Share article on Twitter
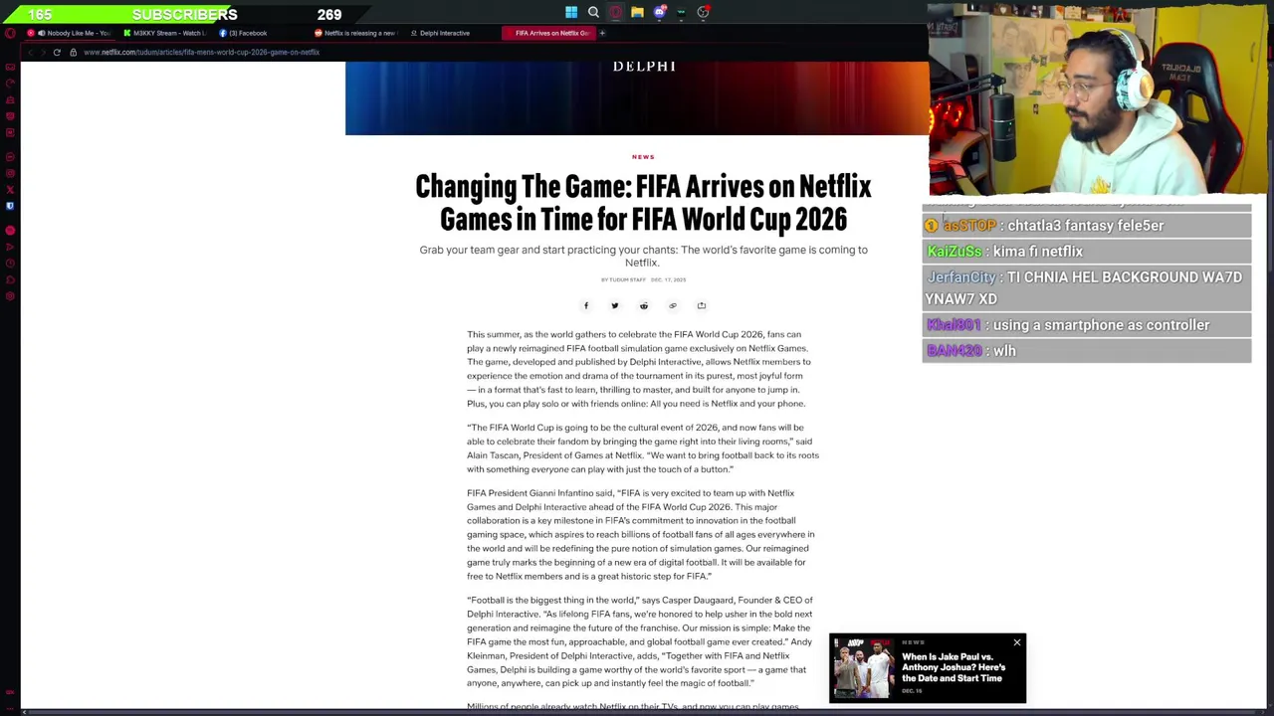This screenshot has width=1274, height=716. [x=615, y=305]
